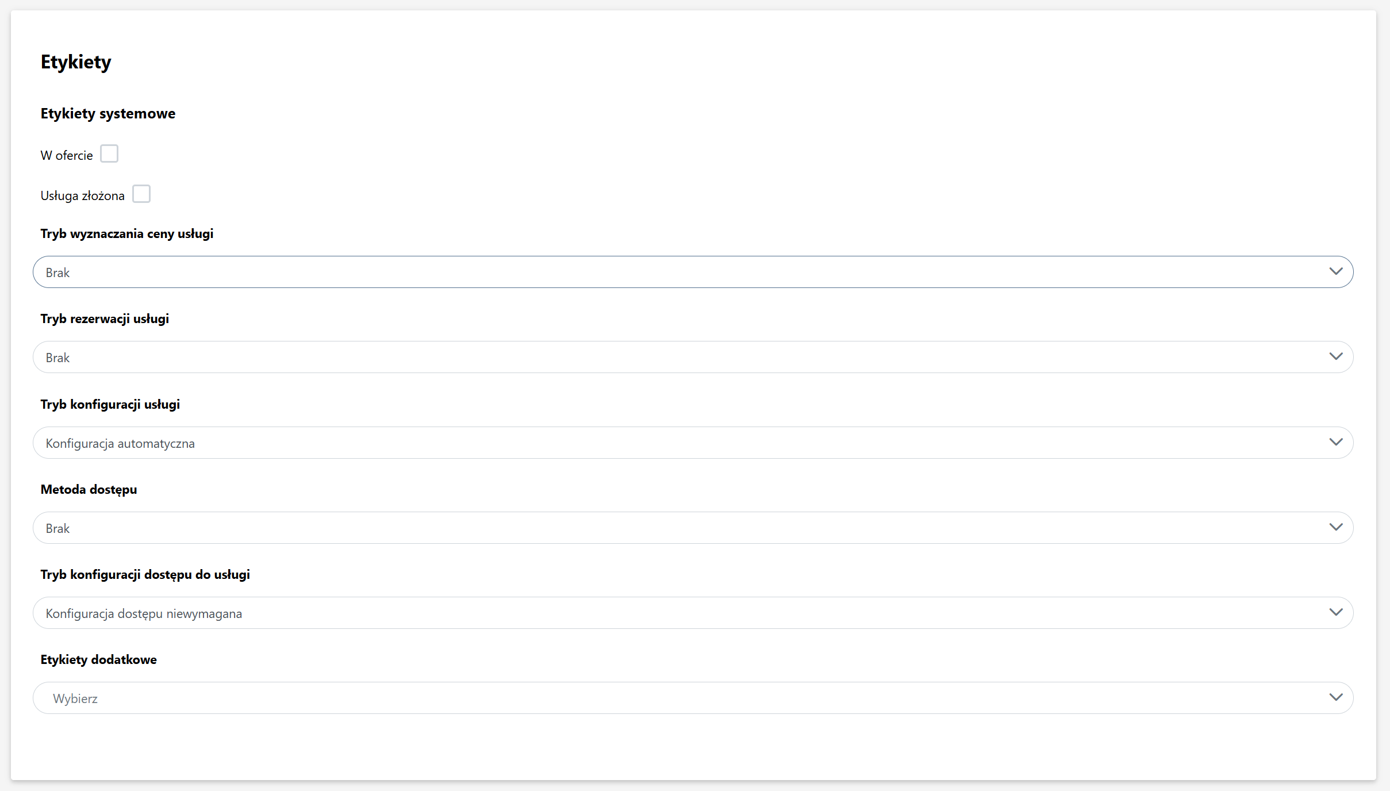Open the "Tryb rezerwacji usługi" select box

pos(690,357)
